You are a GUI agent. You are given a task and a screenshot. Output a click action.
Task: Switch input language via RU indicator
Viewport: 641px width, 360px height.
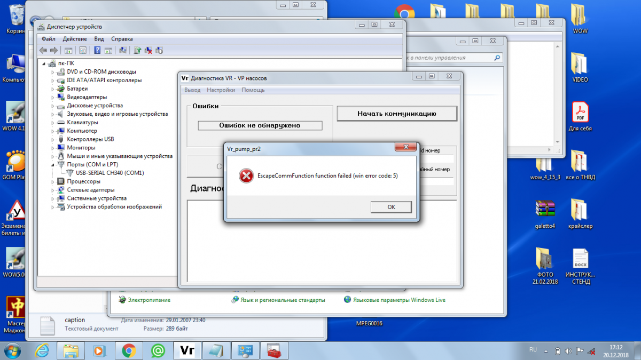click(533, 350)
